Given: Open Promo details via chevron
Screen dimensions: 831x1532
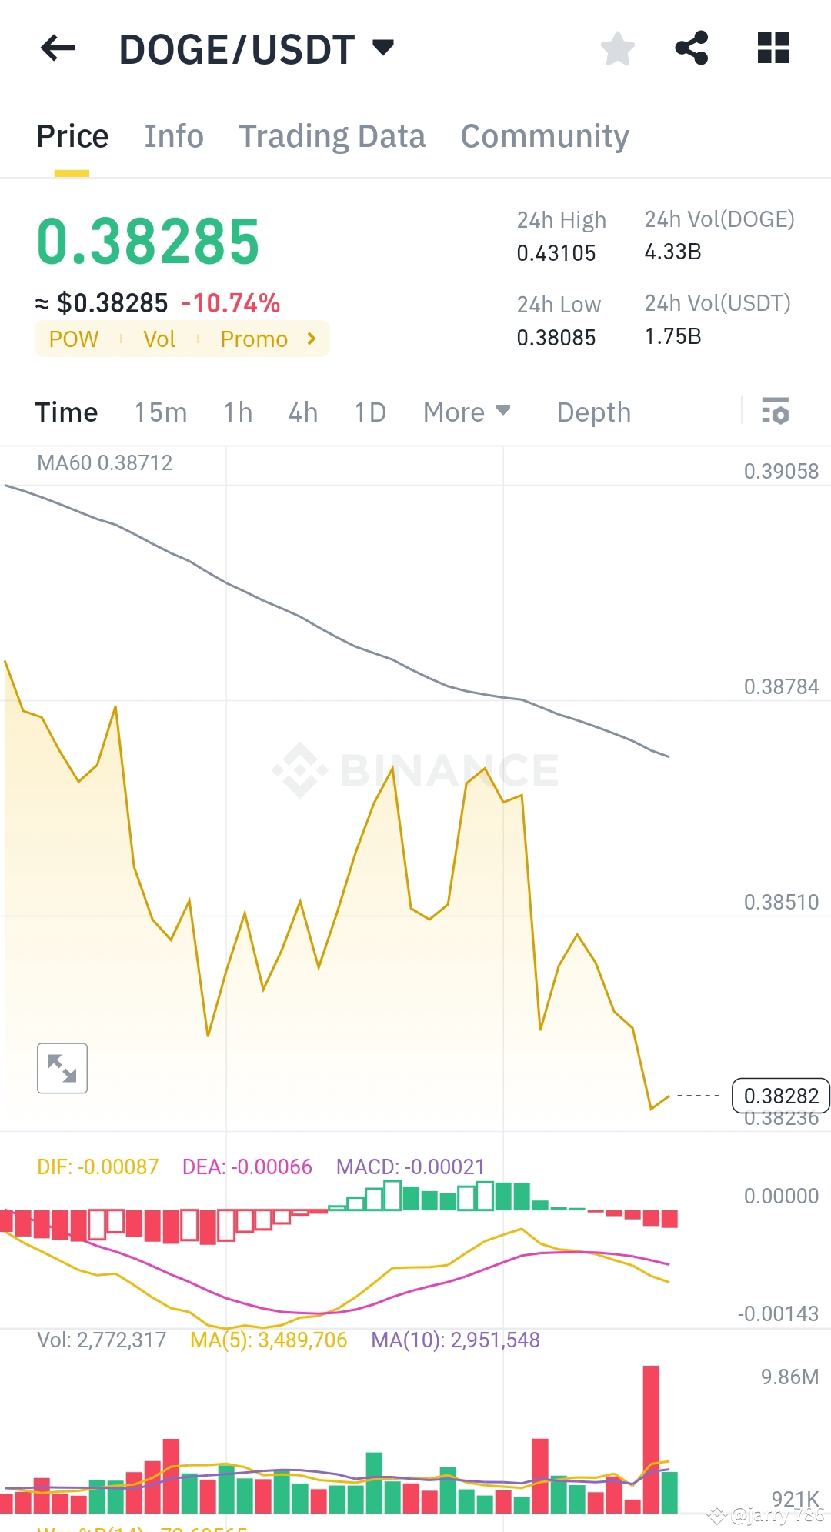Looking at the screenshot, I should [311, 339].
